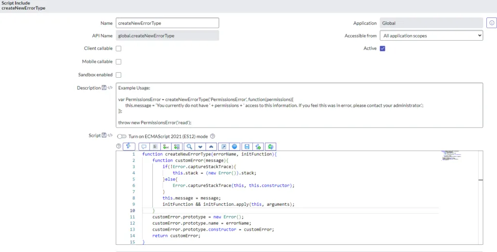Click the code tag icon next to Script label
This screenshot has height=252, width=497.
tap(110, 135)
